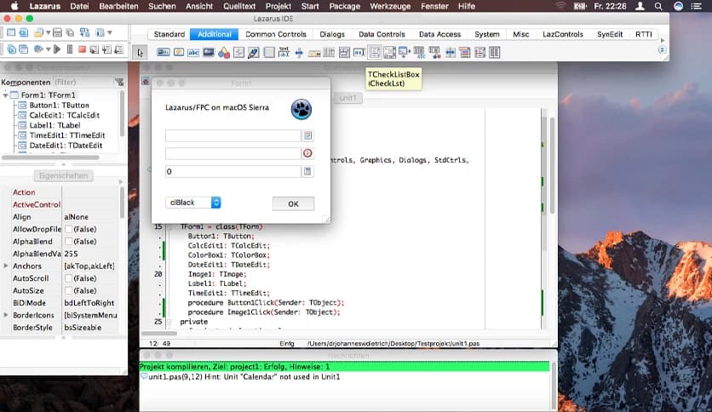
Task: Click the first empty input field on Form1
Action: click(x=233, y=135)
